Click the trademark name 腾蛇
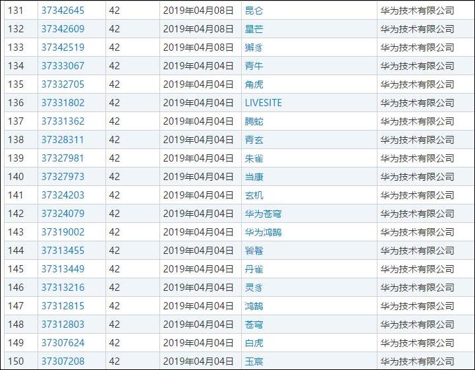Screen dimensions: 475x370 (x=254, y=121)
